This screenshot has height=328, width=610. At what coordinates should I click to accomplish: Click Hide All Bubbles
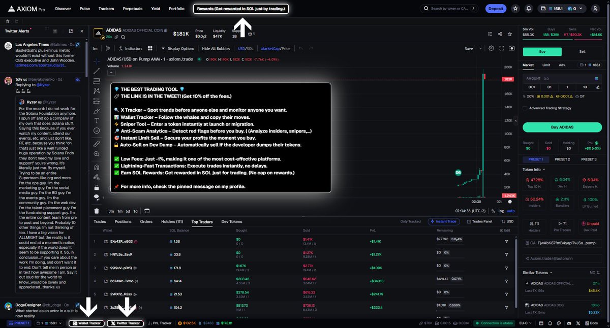pyautogui.click(x=216, y=48)
